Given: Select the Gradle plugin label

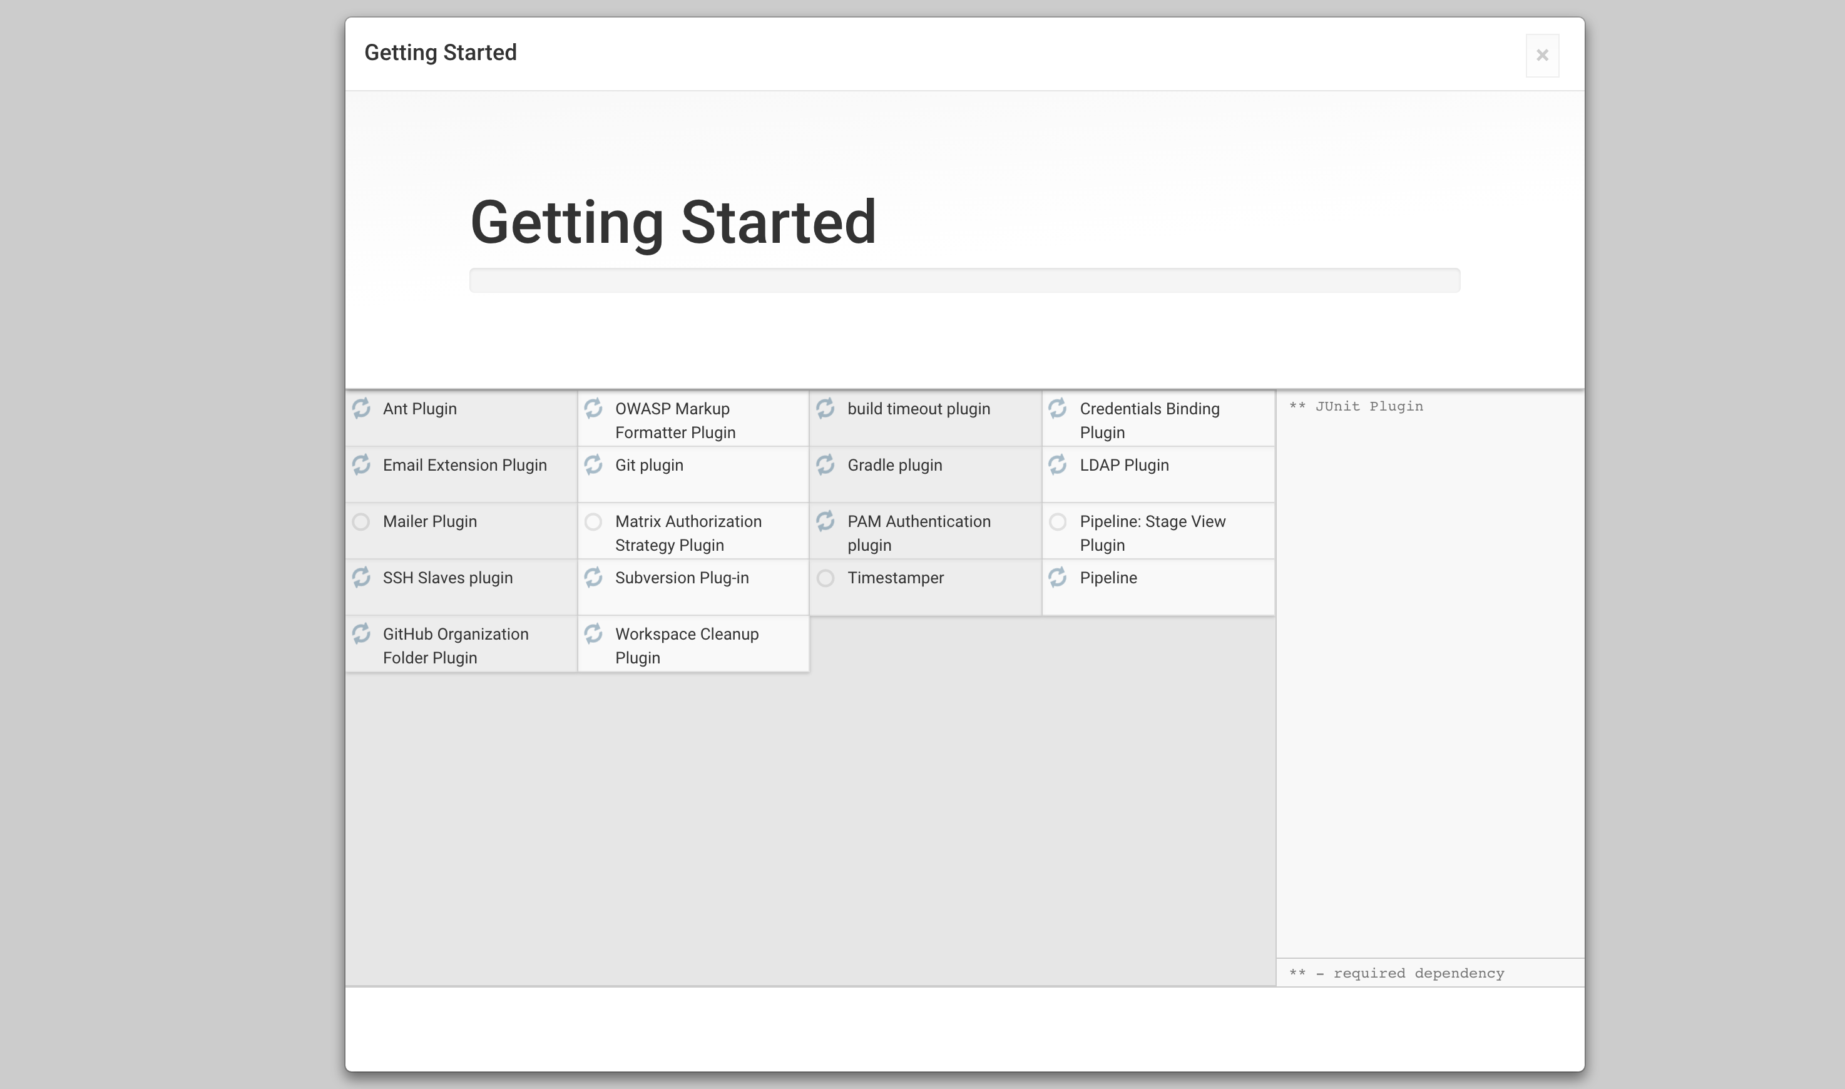Looking at the screenshot, I should 895,465.
